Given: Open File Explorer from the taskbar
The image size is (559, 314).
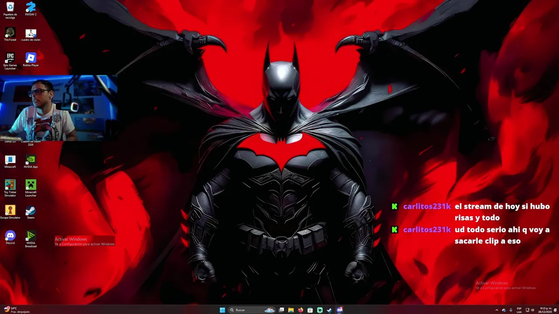Looking at the screenshot, I should pyautogui.click(x=291, y=310).
